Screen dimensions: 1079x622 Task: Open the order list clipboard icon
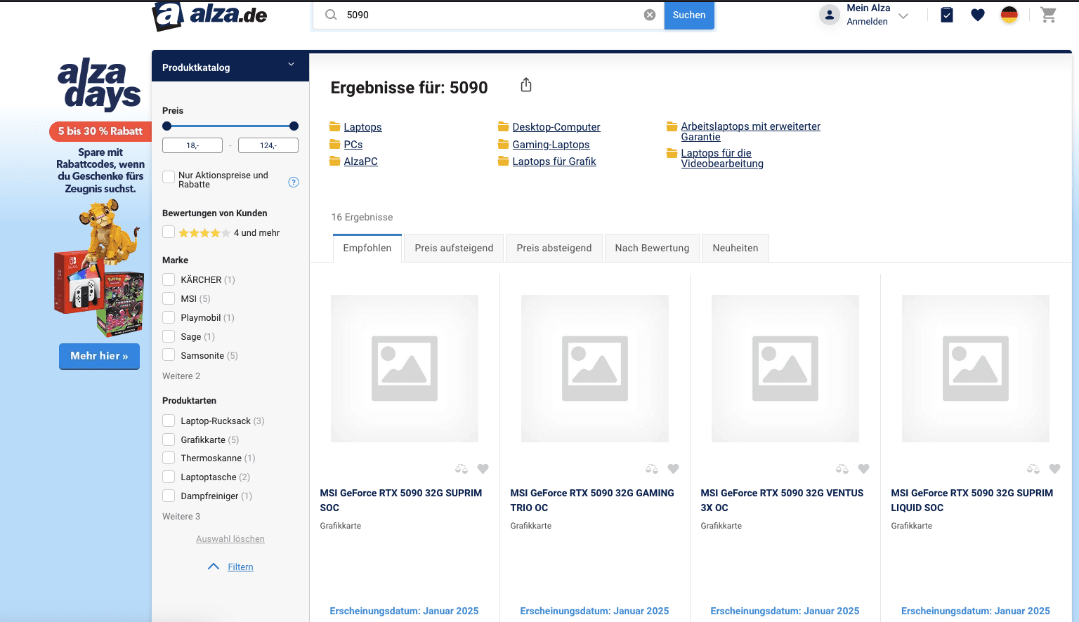click(x=947, y=15)
